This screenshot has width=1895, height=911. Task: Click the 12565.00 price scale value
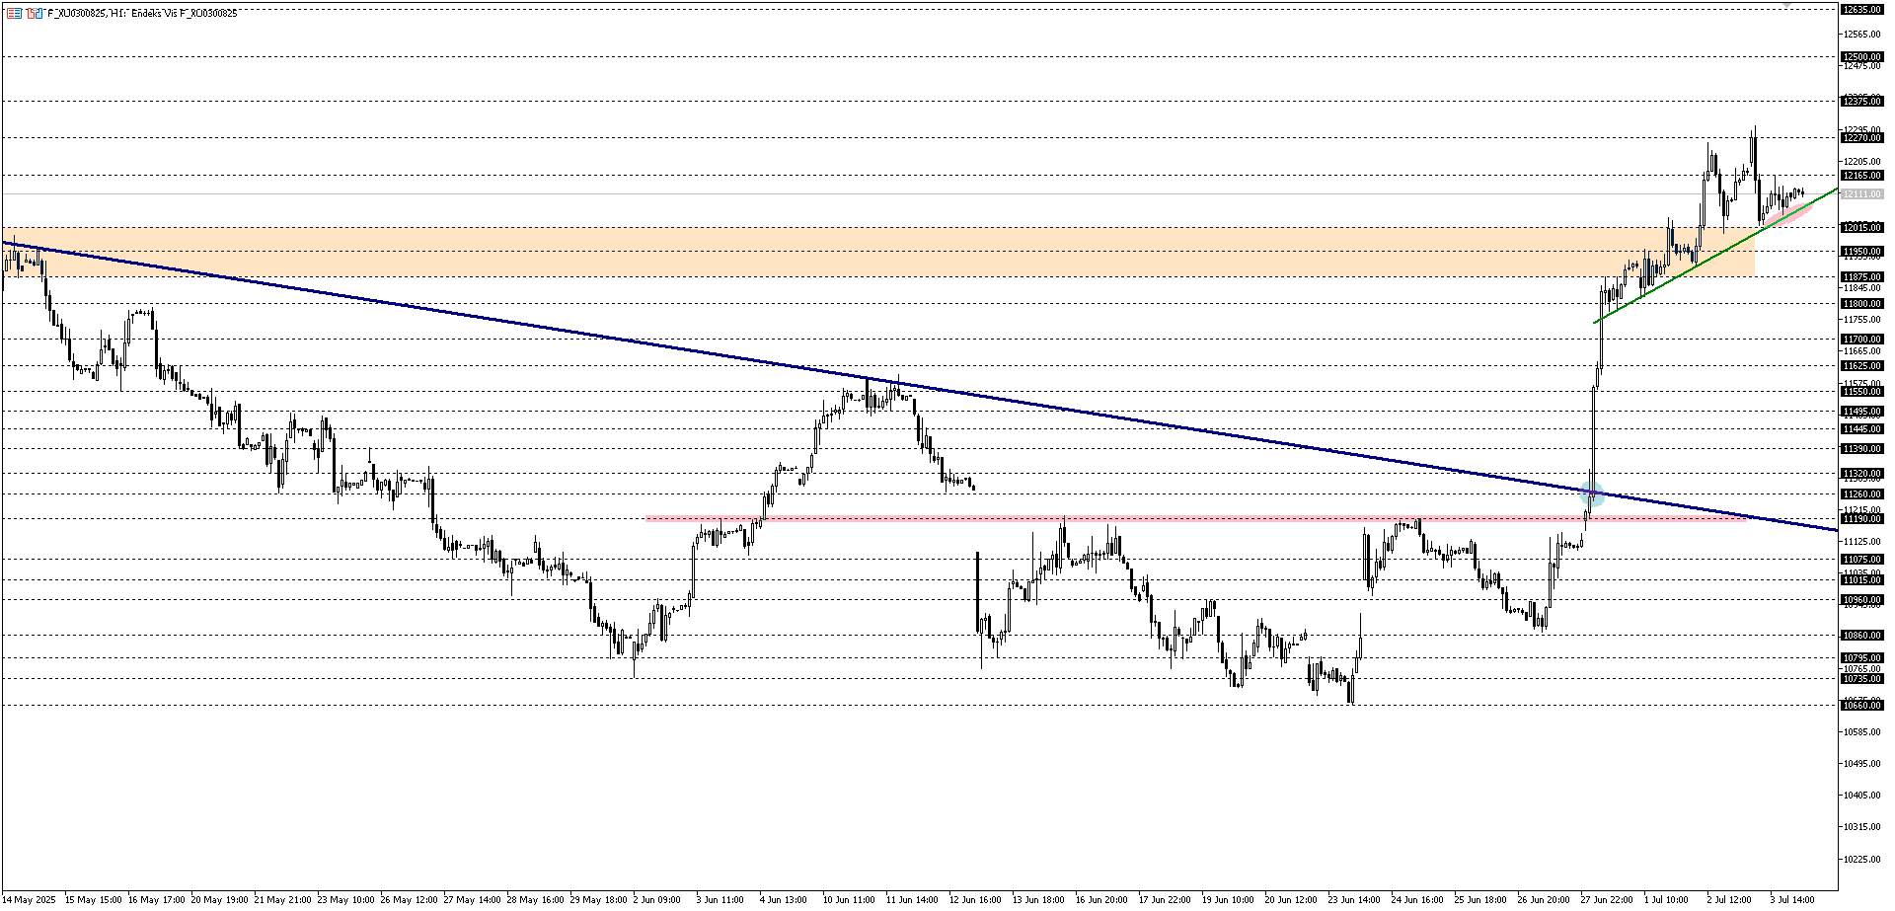[1861, 35]
